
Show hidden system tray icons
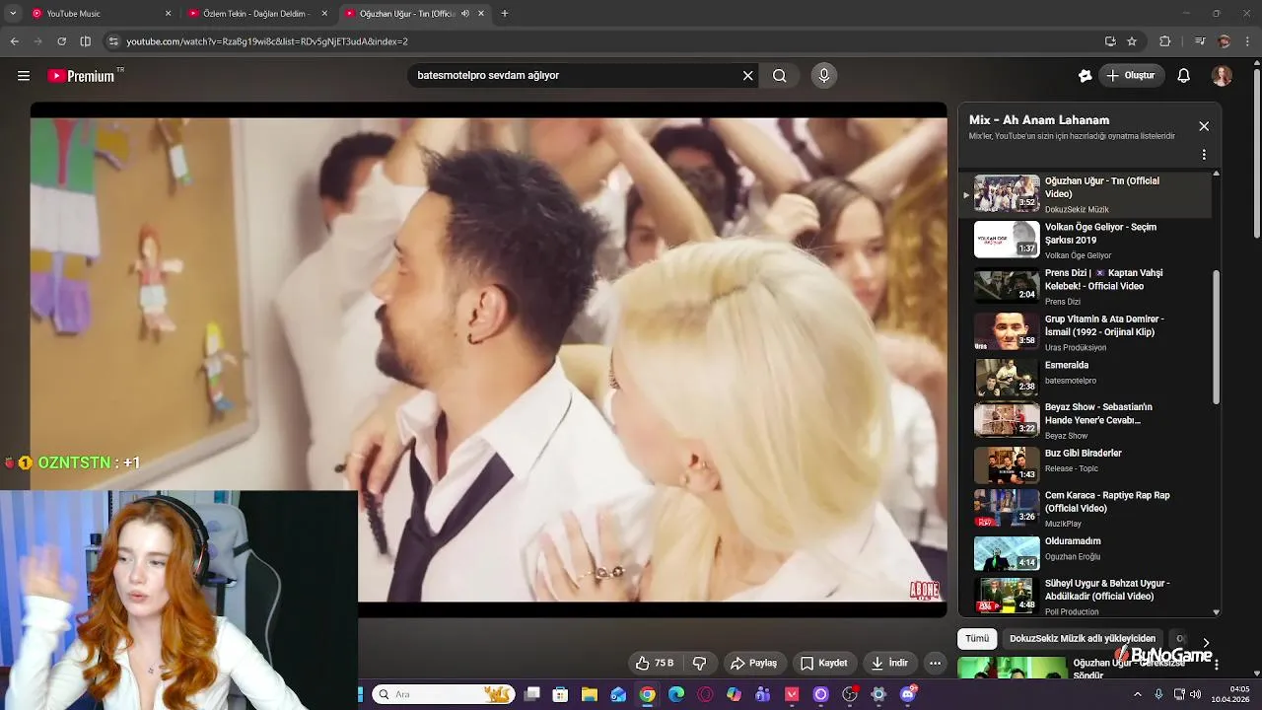point(1138,694)
